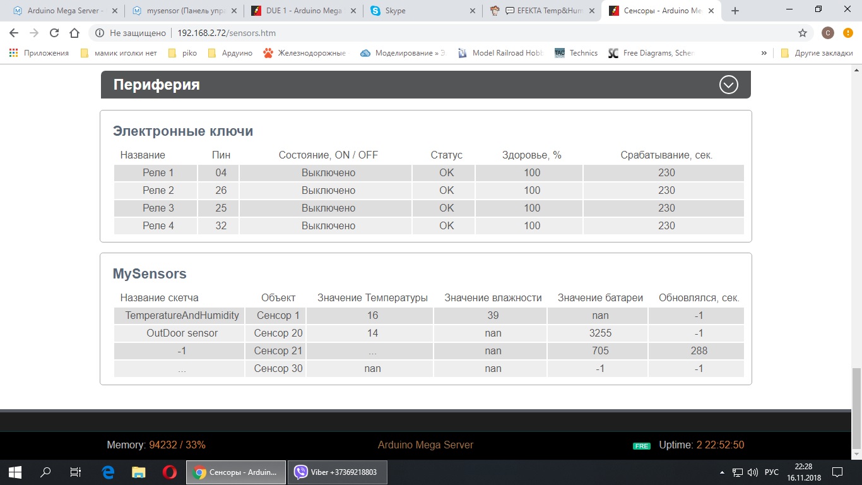Image resolution: width=862 pixels, height=485 pixels.
Task: Open the taskbar clock and calendar
Action: coord(803,472)
